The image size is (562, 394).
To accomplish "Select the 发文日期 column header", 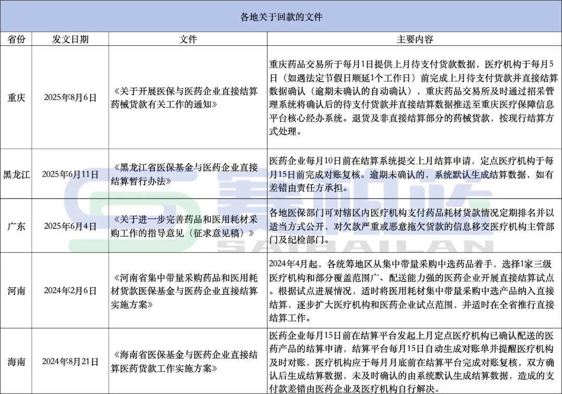I will 70,40.
